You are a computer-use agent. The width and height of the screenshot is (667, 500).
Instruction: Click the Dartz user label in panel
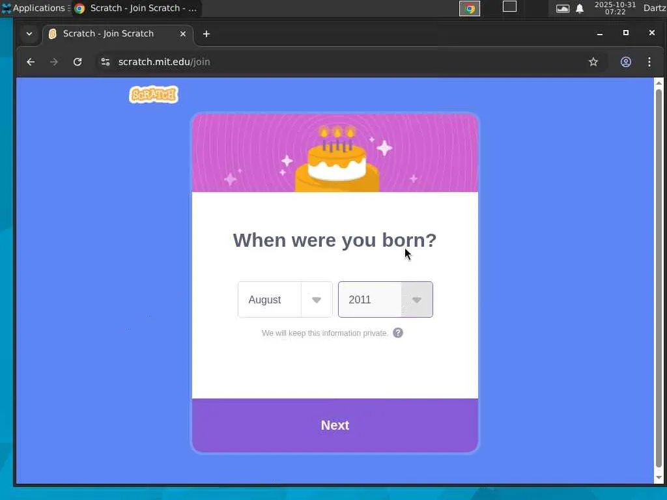[655, 8]
